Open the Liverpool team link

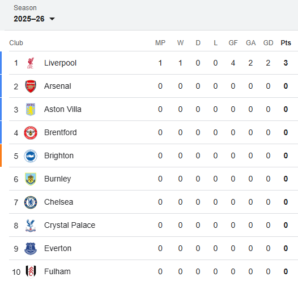click(x=60, y=63)
